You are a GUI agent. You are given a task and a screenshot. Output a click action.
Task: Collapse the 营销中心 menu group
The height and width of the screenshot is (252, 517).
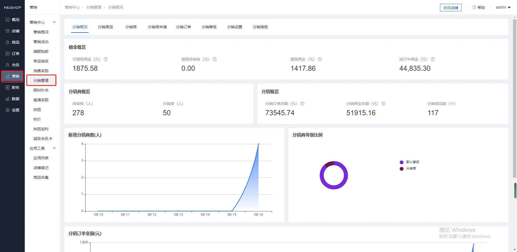(x=54, y=22)
